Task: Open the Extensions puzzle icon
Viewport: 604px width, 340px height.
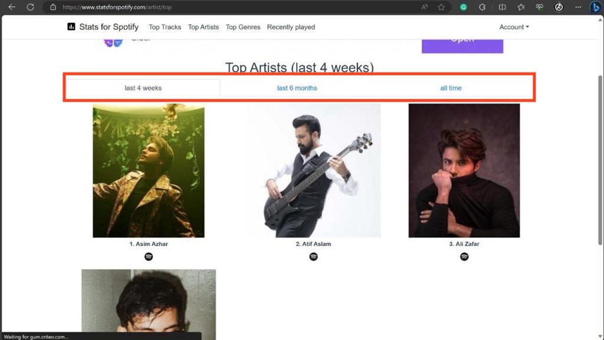Action: pos(482,7)
